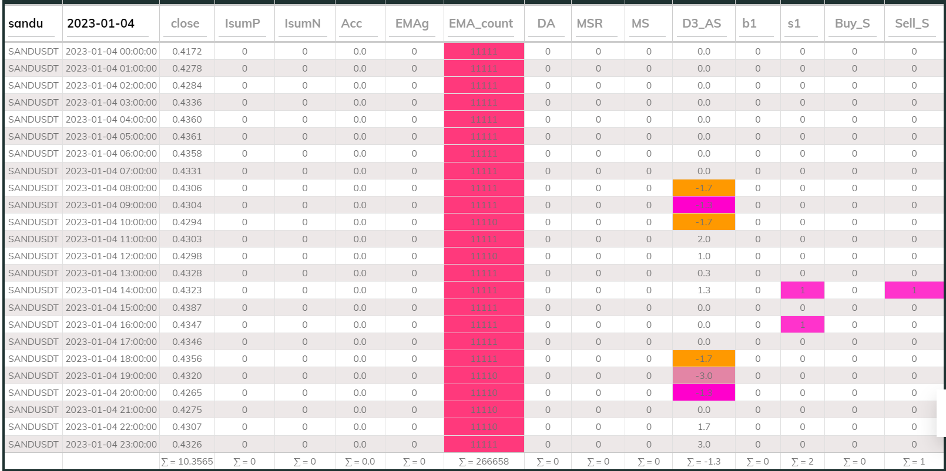Click the 'close' column filter field
Screen dimensions: 946x471
tap(186, 23)
